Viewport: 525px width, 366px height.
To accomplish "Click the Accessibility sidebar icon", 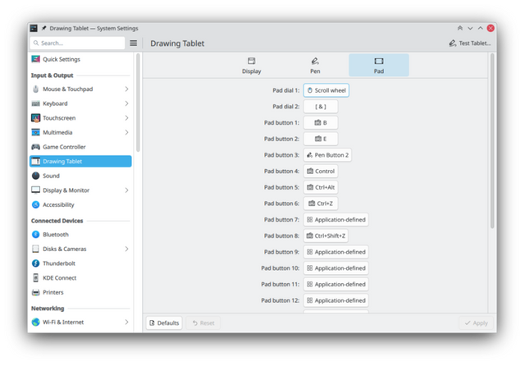I will tap(35, 204).
